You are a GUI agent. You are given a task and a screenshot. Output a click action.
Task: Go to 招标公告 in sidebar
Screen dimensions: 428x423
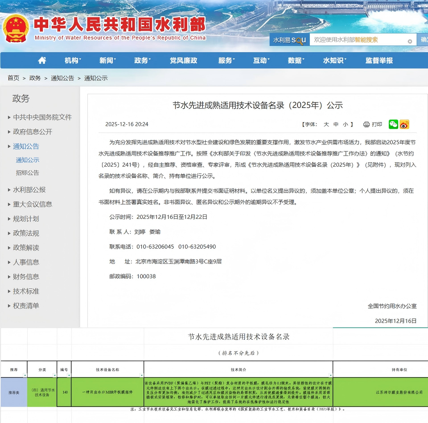tap(28, 172)
